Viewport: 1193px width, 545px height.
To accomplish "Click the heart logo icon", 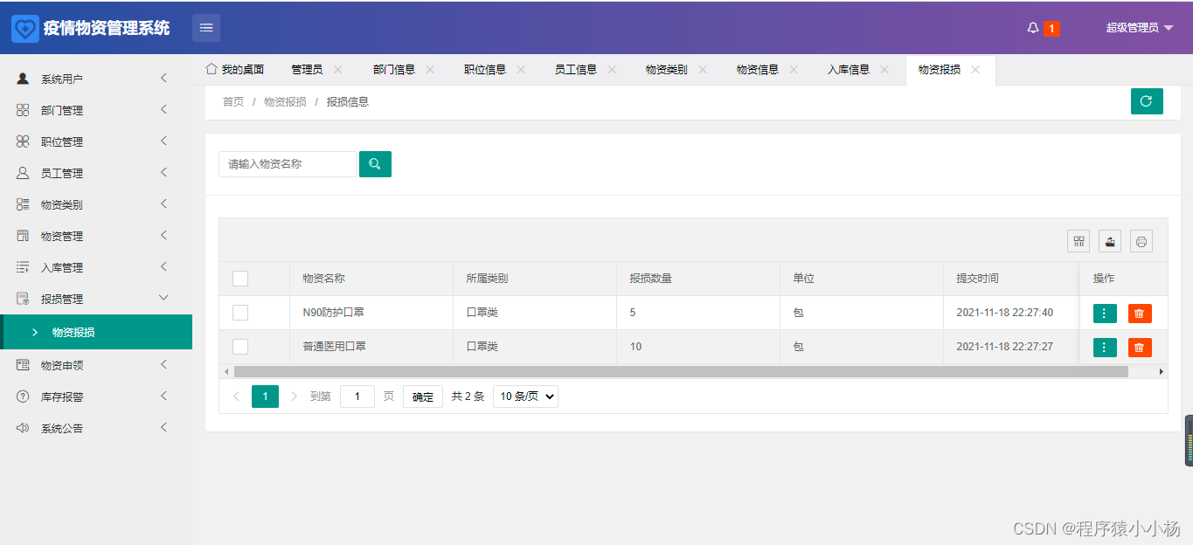I will click(25, 28).
